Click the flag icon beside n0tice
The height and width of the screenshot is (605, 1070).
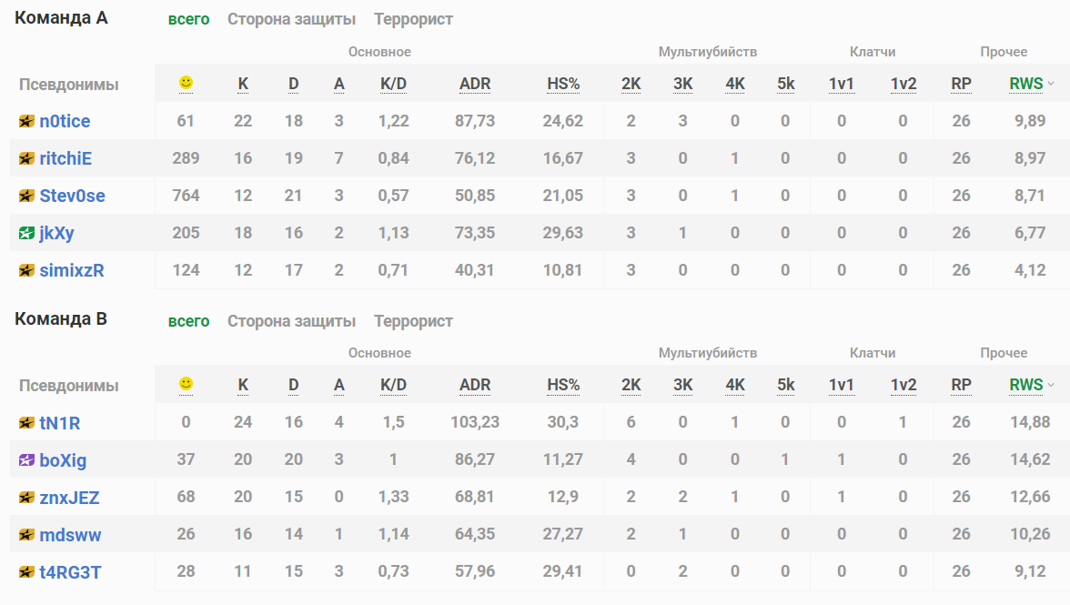(x=25, y=121)
